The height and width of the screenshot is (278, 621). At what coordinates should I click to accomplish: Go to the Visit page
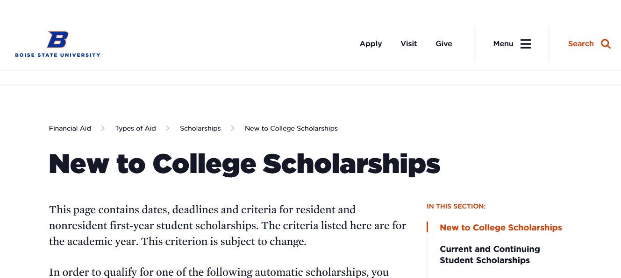point(408,44)
